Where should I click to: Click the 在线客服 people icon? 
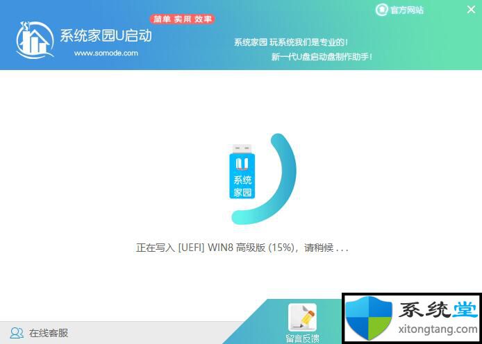tap(16, 333)
